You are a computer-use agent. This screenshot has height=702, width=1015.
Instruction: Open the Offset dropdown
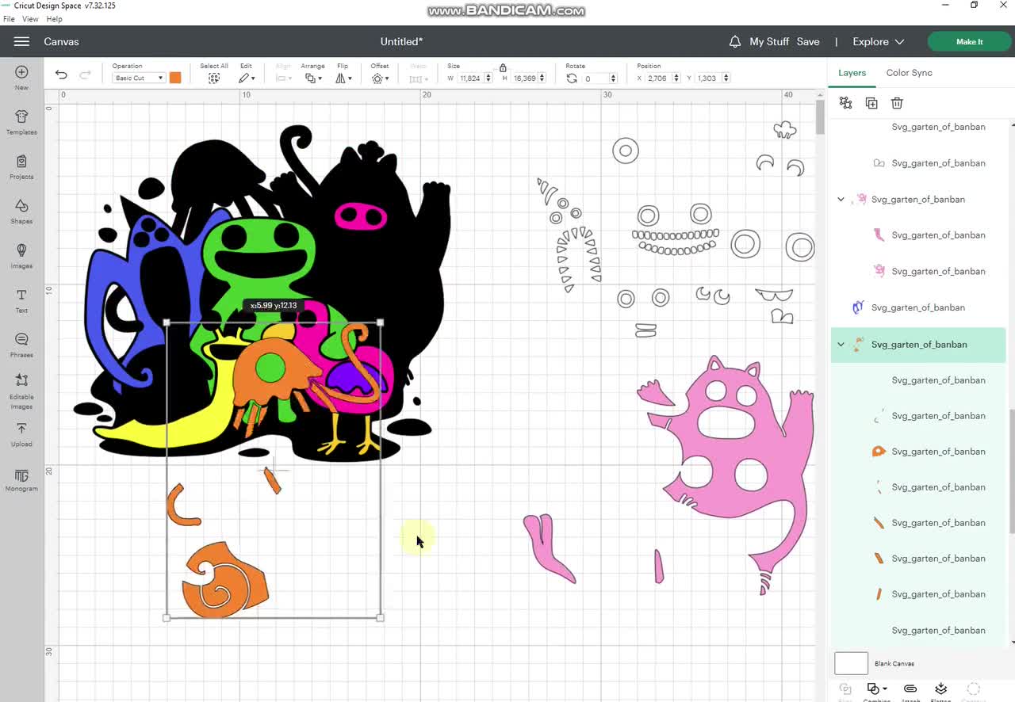point(380,78)
